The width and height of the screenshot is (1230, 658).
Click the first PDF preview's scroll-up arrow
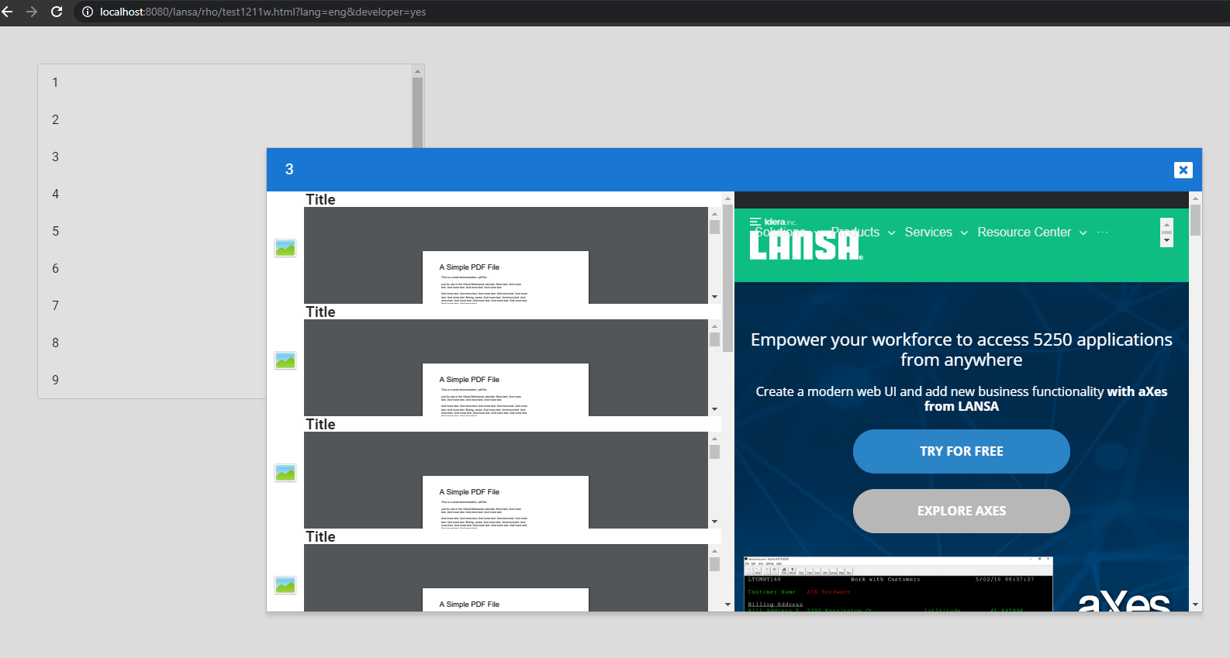coord(714,213)
